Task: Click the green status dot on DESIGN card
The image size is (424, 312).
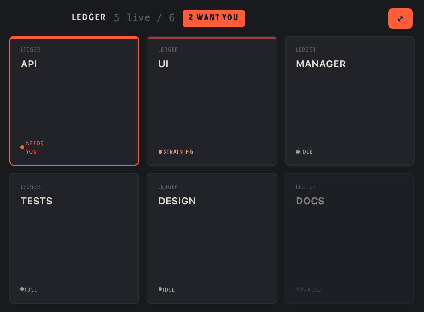Action: (x=160, y=289)
